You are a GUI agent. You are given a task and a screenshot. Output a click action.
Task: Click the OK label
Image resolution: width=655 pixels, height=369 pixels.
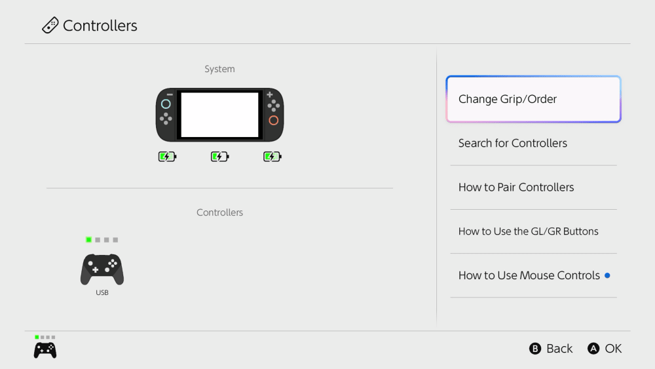(x=613, y=349)
